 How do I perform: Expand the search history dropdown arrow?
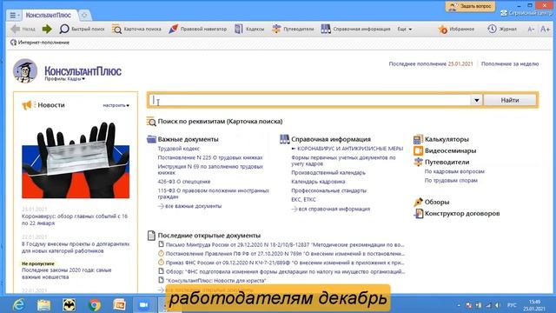point(477,101)
